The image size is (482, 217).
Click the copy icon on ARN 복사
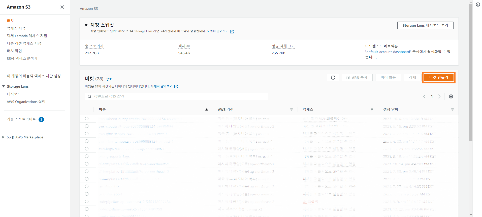[348, 78]
